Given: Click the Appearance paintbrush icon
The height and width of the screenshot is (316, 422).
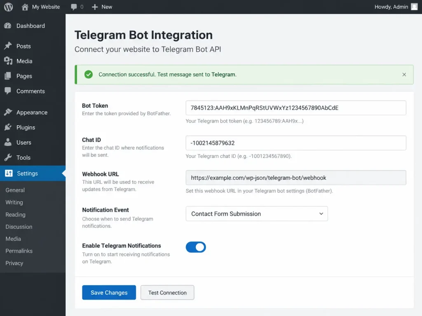Looking at the screenshot, I should coord(8,112).
